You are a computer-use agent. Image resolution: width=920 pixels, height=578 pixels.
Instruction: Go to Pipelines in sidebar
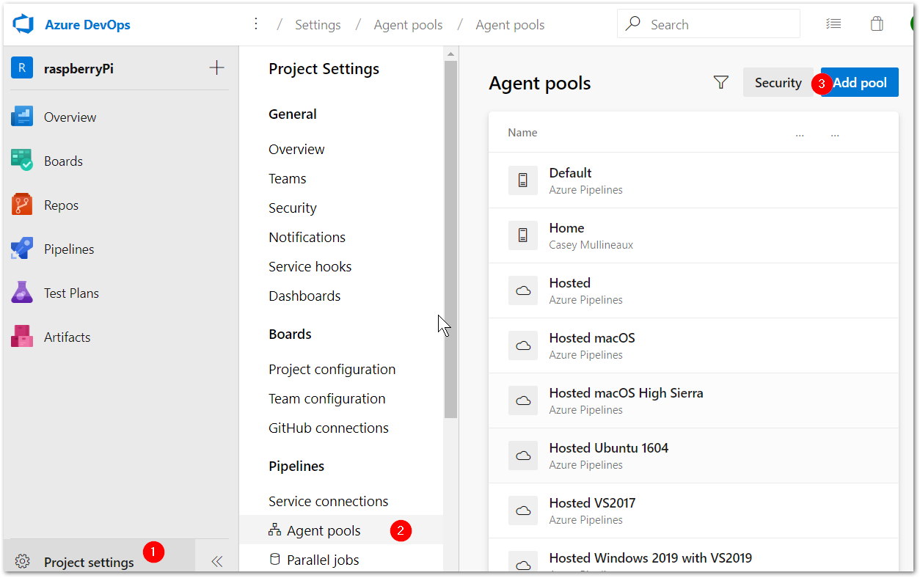click(x=68, y=249)
